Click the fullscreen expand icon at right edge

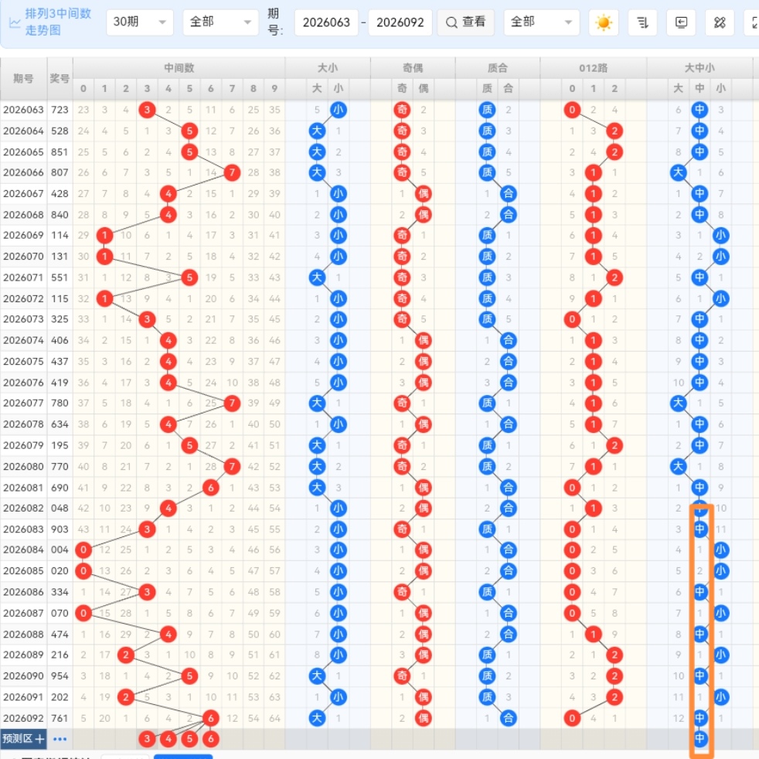(753, 22)
